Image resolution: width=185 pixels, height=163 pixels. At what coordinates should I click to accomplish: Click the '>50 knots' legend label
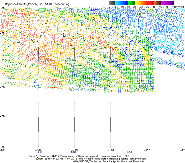pyautogui.click(x=178, y=7)
